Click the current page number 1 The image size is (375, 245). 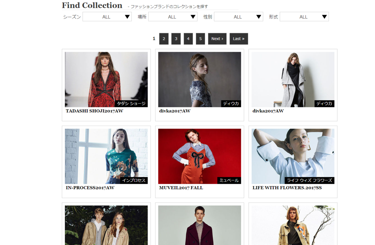[x=154, y=38]
